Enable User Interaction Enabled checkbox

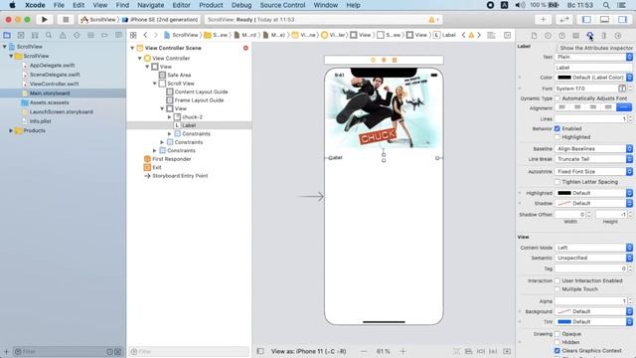(x=557, y=280)
